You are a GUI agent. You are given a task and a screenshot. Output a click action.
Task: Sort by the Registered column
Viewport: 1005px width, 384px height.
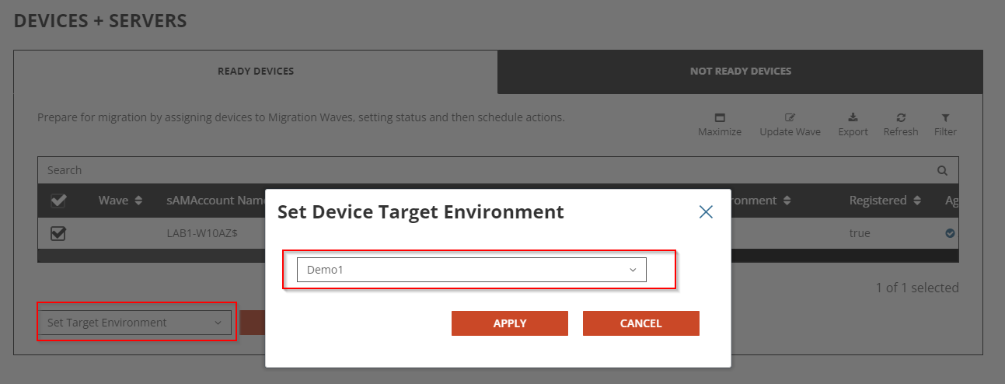click(x=916, y=201)
